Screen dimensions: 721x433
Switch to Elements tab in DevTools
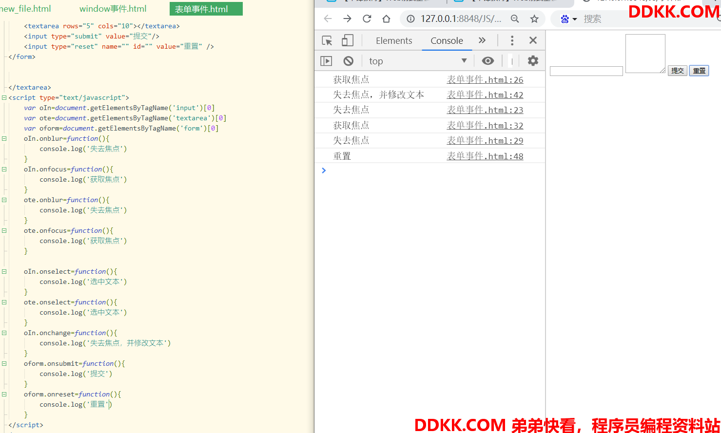click(x=394, y=40)
